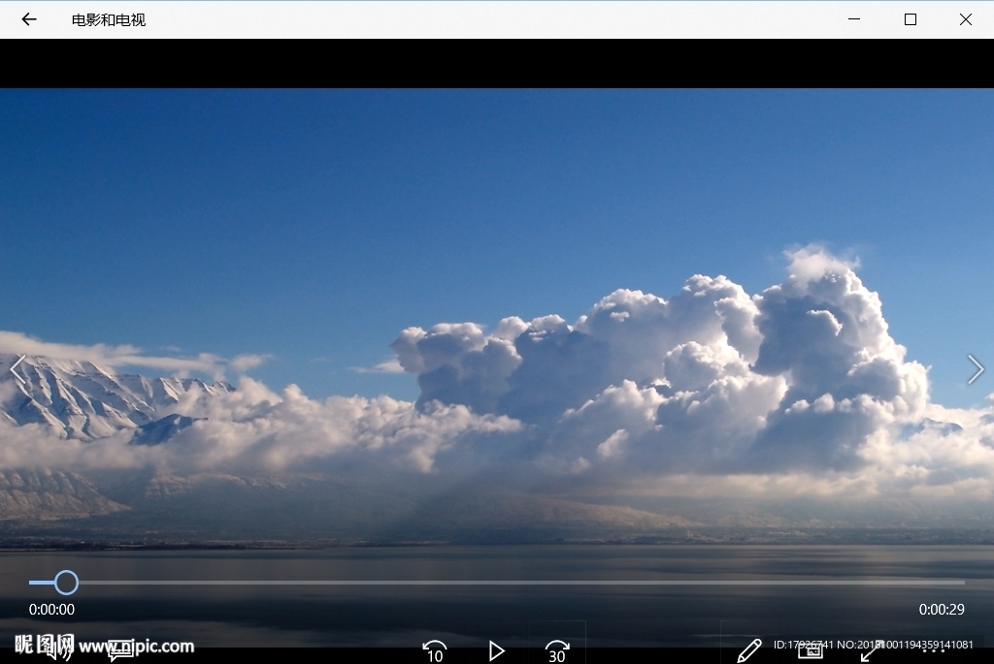Screen dimensions: 994x664
Task: Skip forward 30 seconds
Action: pyautogui.click(x=556, y=652)
